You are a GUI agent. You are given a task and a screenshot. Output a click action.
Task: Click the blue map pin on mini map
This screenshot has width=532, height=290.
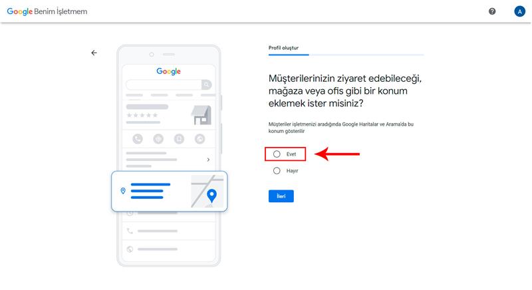(x=211, y=196)
